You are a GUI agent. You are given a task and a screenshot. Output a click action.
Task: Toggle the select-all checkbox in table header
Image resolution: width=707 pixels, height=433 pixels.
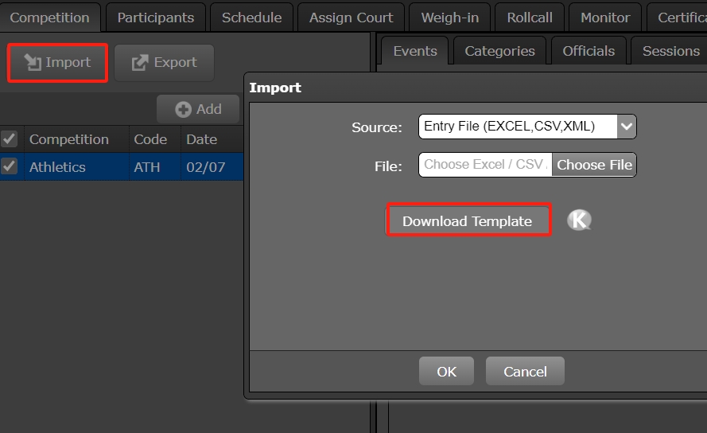(10, 139)
